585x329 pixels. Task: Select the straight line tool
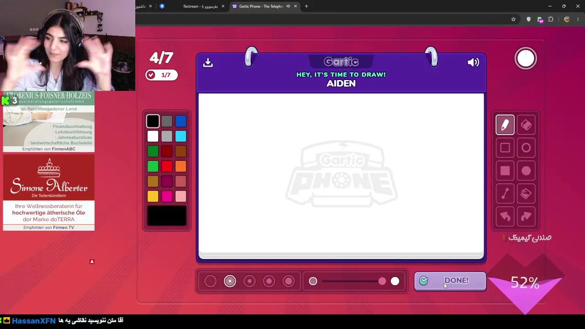point(505,194)
